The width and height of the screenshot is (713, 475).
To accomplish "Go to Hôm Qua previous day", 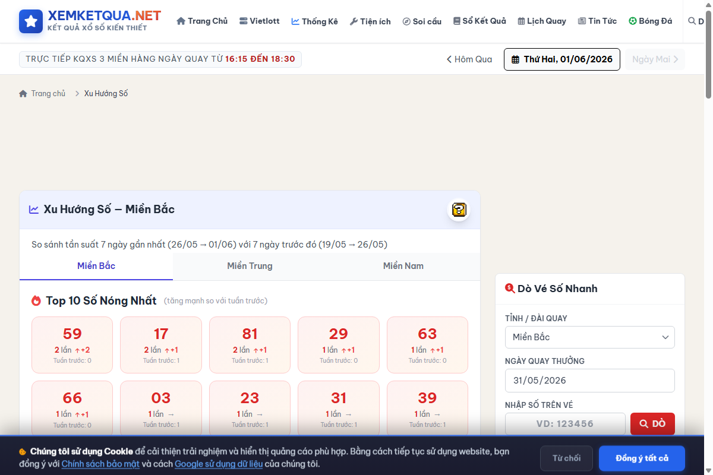I will click(x=469, y=59).
